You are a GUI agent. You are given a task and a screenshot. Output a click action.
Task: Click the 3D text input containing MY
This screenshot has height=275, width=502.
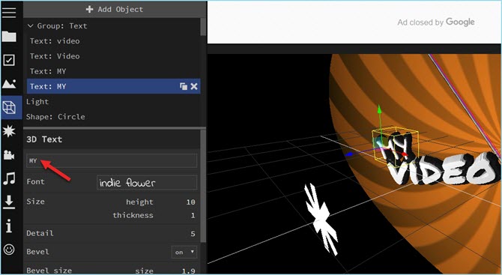click(112, 160)
